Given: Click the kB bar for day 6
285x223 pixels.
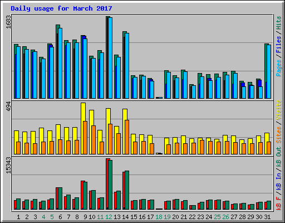Looking at the screenshot, I should tap(59, 198).
